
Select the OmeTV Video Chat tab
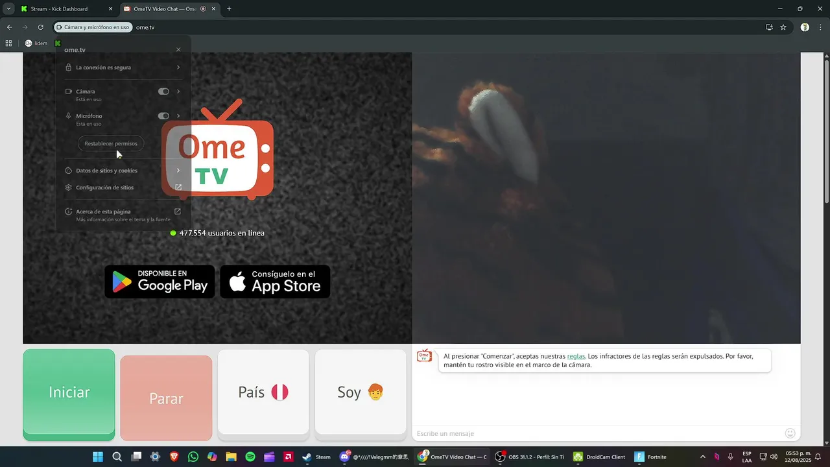click(x=169, y=9)
